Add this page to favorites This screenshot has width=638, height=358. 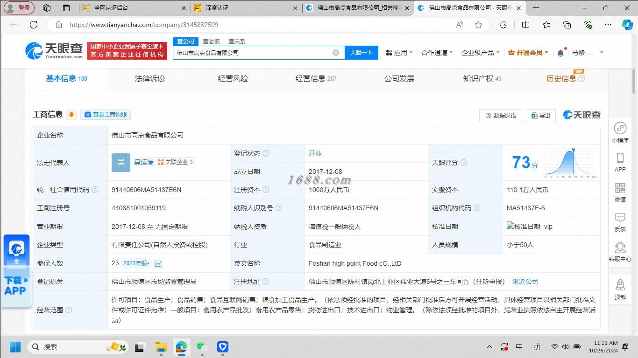click(x=478, y=25)
